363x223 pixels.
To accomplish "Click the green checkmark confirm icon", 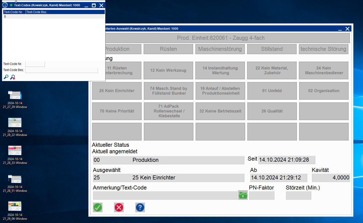I will [x=98, y=207].
